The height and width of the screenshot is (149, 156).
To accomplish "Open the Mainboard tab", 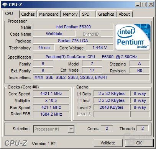I will click(49, 14).
